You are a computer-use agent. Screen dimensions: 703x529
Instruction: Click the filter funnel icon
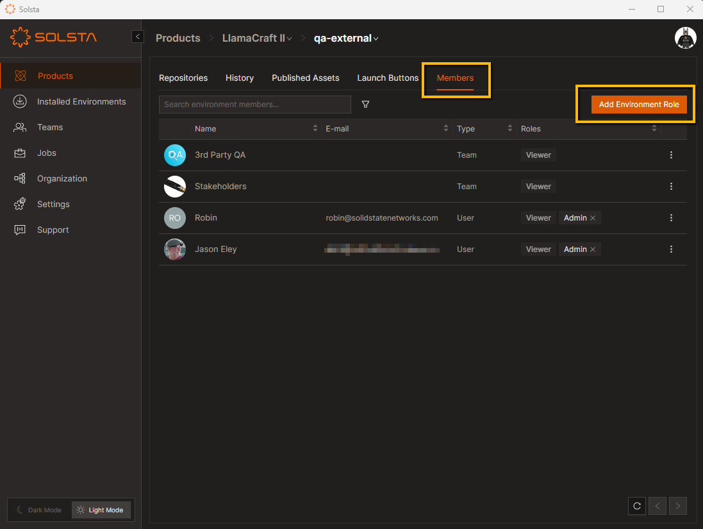click(365, 104)
